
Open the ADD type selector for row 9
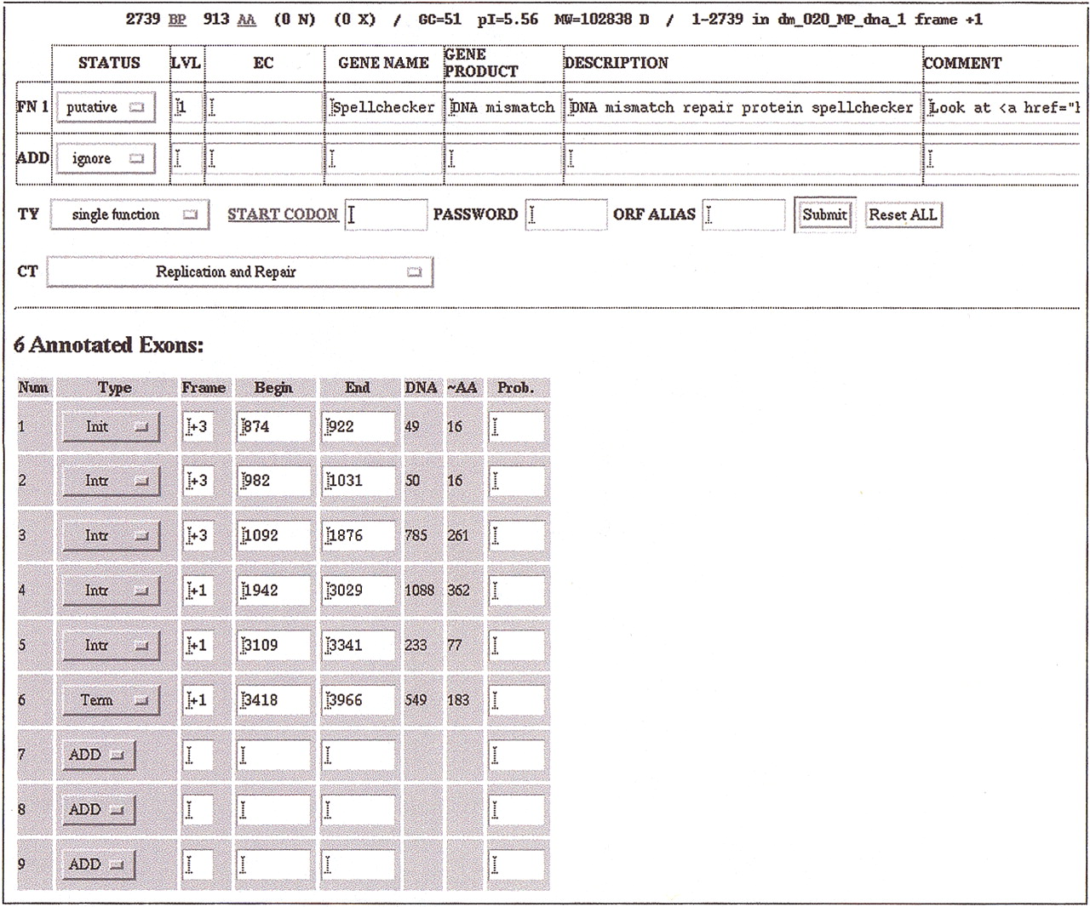click(x=98, y=865)
